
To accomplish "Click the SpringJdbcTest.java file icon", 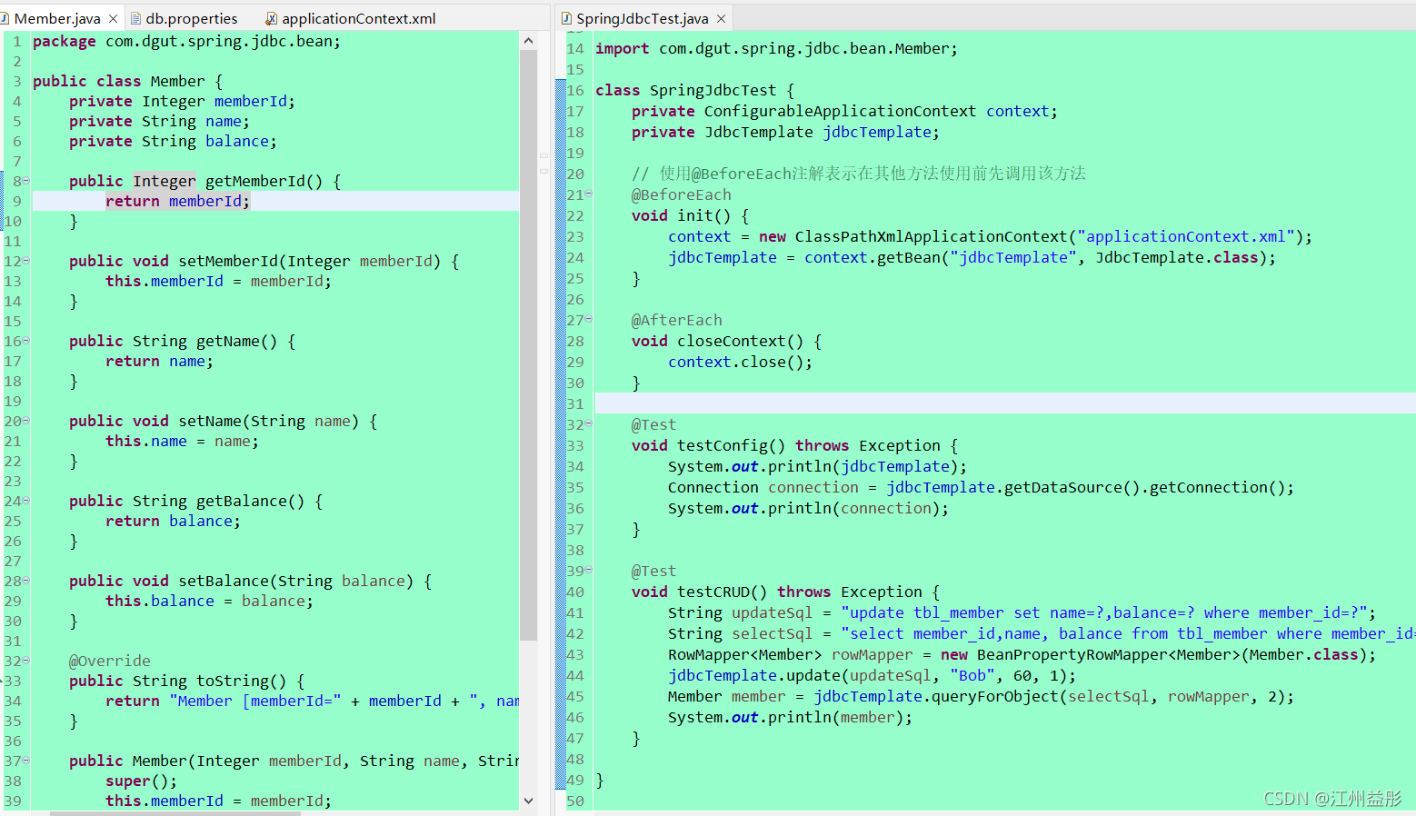I will click(x=566, y=18).
